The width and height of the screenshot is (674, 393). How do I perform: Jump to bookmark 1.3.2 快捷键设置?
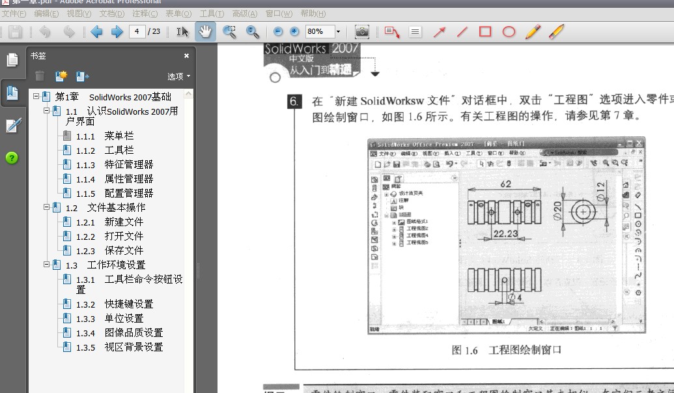(x=115, y=304)
